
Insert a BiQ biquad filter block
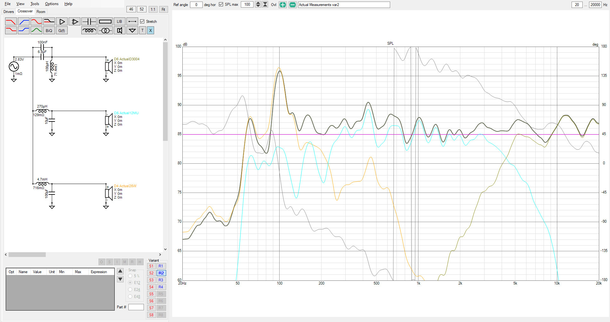coord(49,30)
